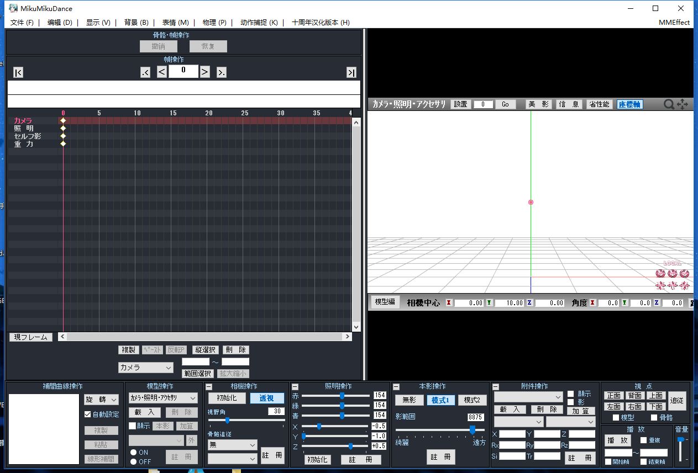
Task: Open the 旋轉 interpolation dropdown
Action: [x=102, y=399]
